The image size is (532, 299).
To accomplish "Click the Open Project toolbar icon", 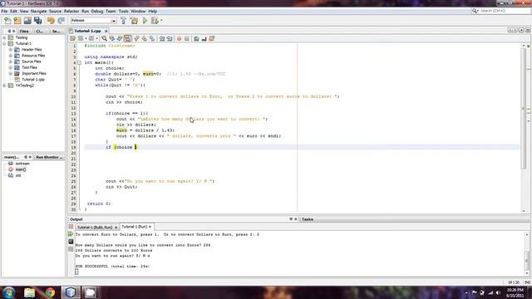I will pyautogui.click(x=27, y=21).
